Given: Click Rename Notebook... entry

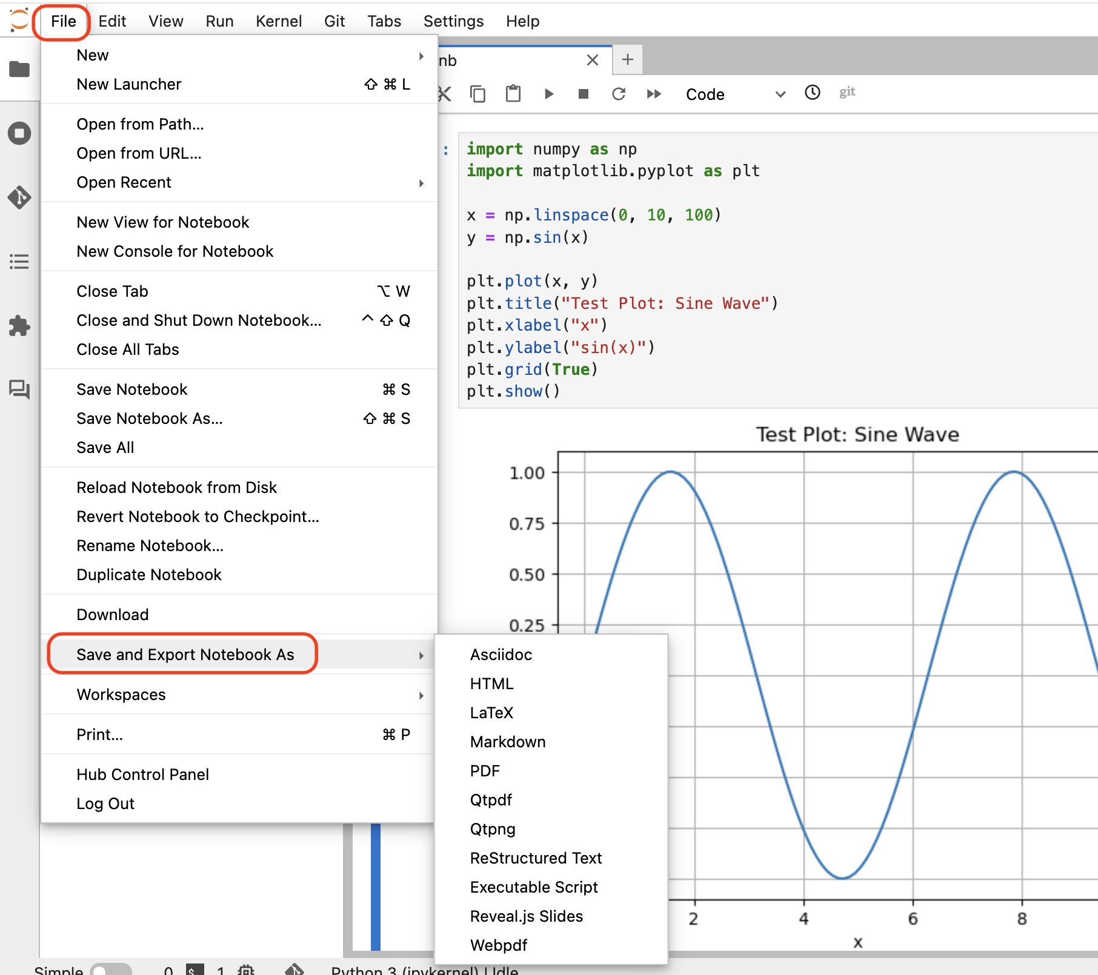Looking at the screenshot, I should pos(239,546).
